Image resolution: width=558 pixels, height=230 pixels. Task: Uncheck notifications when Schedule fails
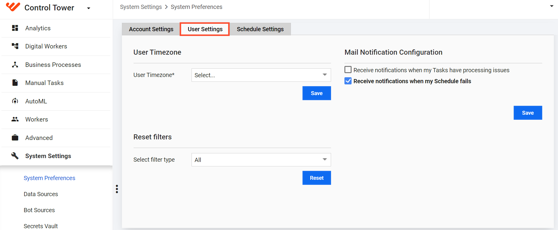click(348, 81)
